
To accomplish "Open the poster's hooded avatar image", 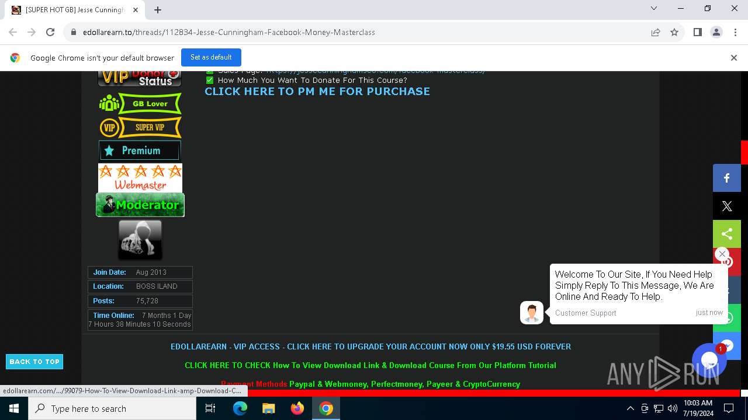I will pos(140,240).
